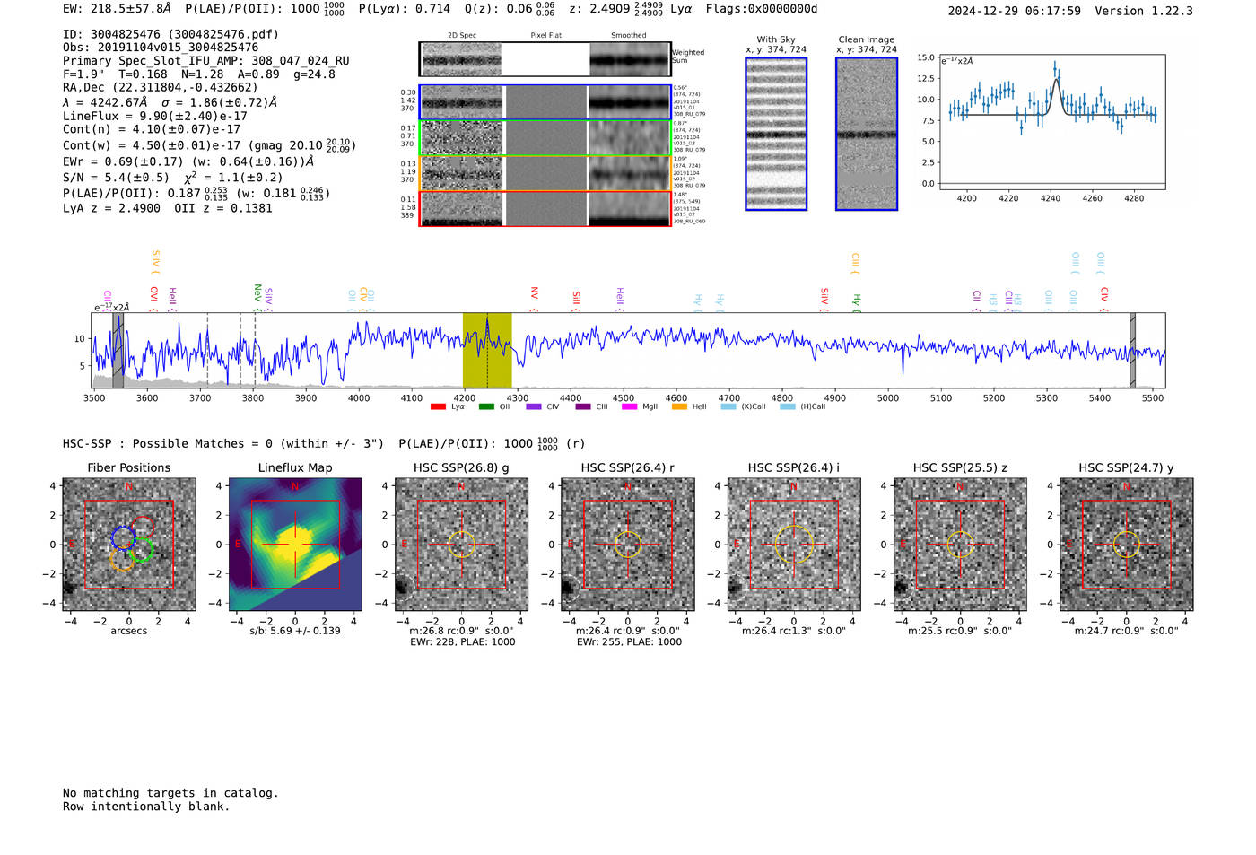The height and width of the screenshot is (855, 1256).
Task: Open the HSC SSP(26.8) g cutout
Action: coord(461,545)
